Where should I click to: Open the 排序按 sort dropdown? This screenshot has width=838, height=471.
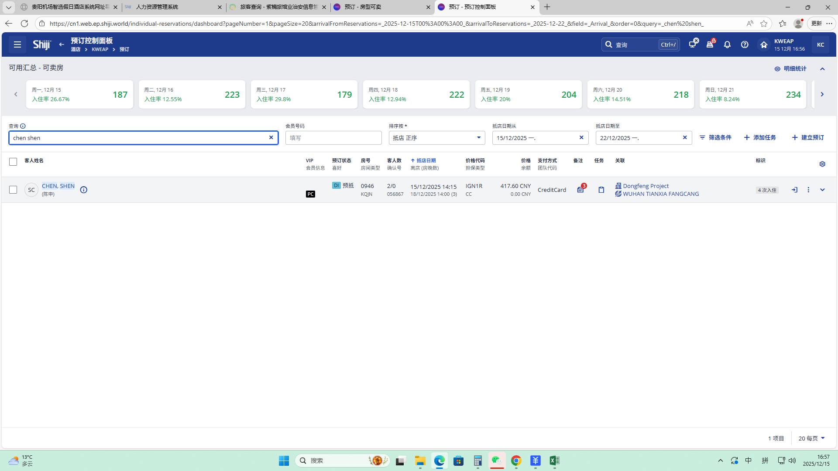pyautogui.click(x=436, y=138)
